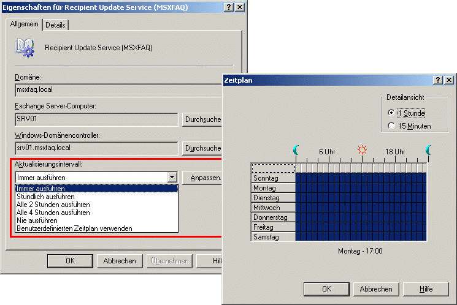Image resolution: width=457 pixels, height=305 pixels.
Task: Click Durchsuchen next to Exchange Server-Computer
Action: click(202, 119)
